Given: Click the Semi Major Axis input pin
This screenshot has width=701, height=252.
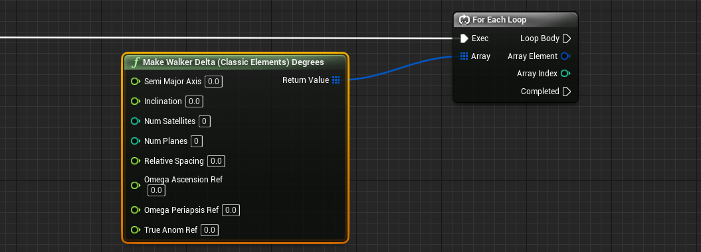Looking at the screenshot, I should point(136,81).
